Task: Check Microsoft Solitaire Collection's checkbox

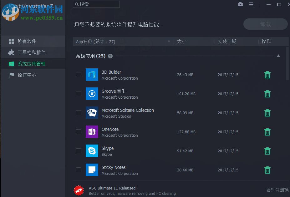Action: (x=79, y=113)
